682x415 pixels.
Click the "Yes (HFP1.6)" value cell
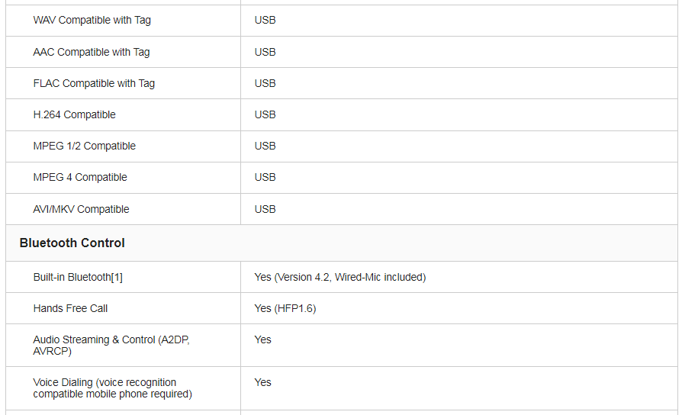pos(285,308)
